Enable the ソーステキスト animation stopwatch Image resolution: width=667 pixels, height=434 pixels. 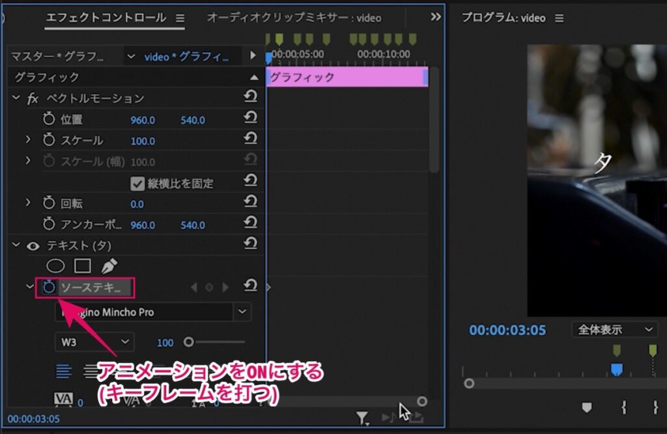click(49, 288)
